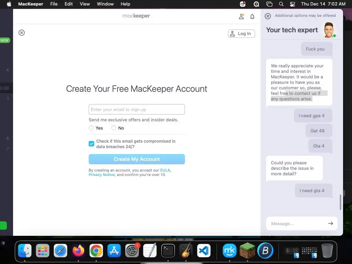Viewport: 352px width, 264px height.
Task: Open Minecraft from the Dock
Action: (x=247, y=251)
